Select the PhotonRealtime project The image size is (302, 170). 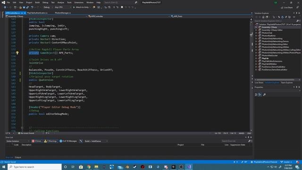point(268,36)
